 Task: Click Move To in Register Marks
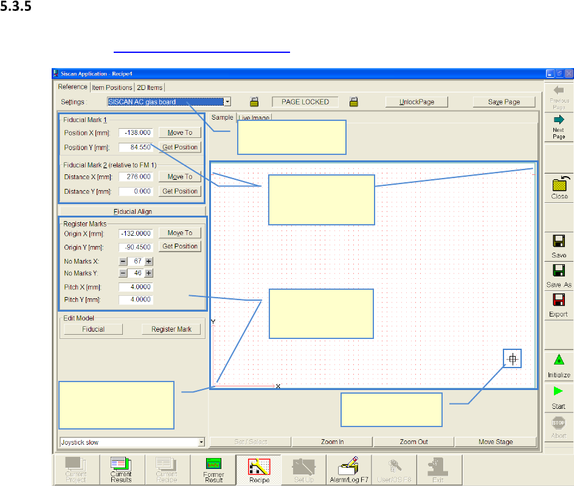pyautogui.click(x=180, y=233)
